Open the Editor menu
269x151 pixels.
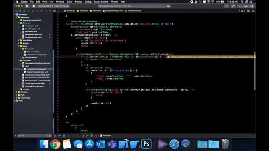click(x=69, y=2)
